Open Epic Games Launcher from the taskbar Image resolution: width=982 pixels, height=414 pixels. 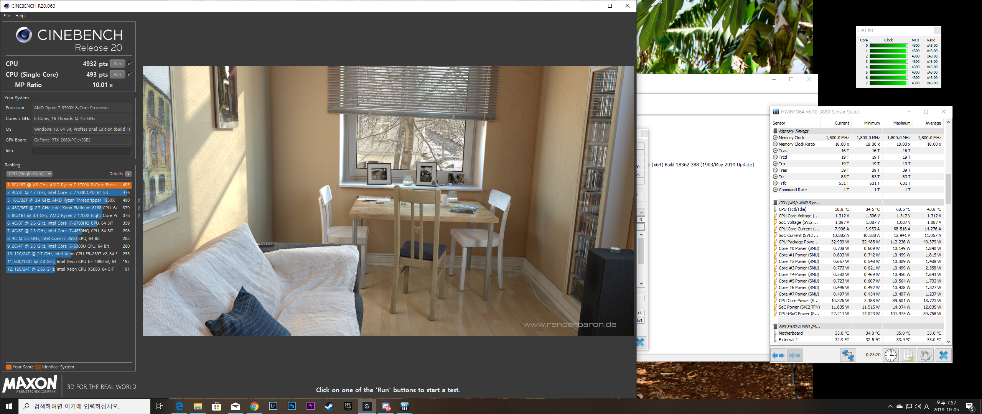348,406
